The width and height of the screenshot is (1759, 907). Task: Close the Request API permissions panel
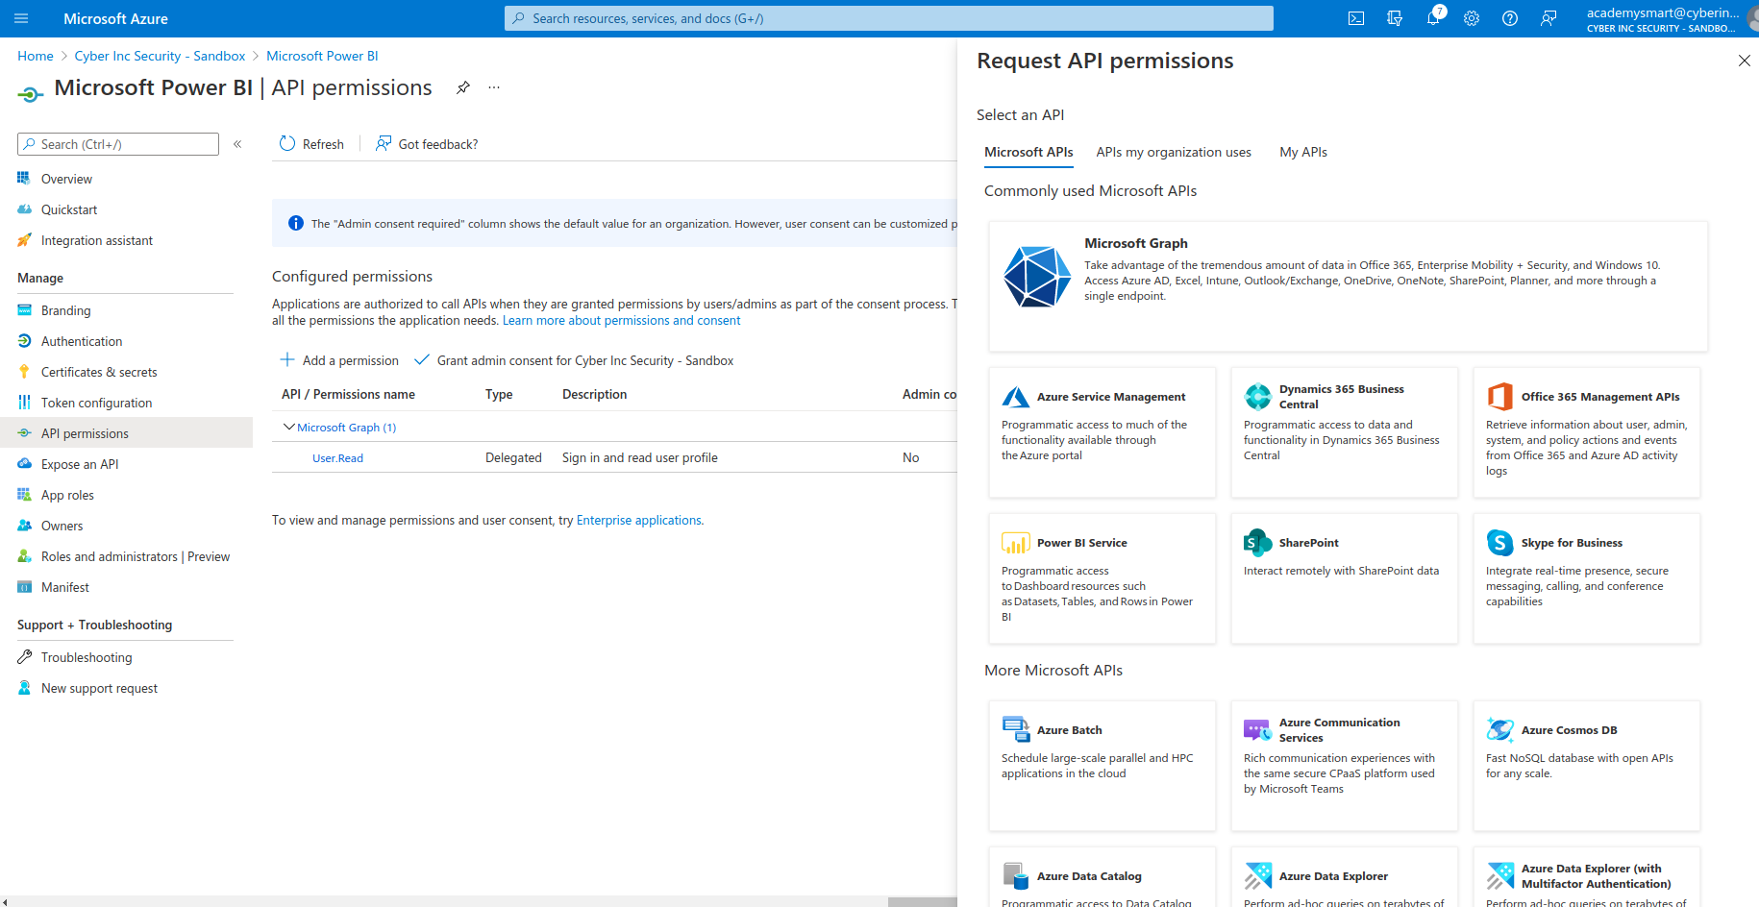[x=1744, y=61]
